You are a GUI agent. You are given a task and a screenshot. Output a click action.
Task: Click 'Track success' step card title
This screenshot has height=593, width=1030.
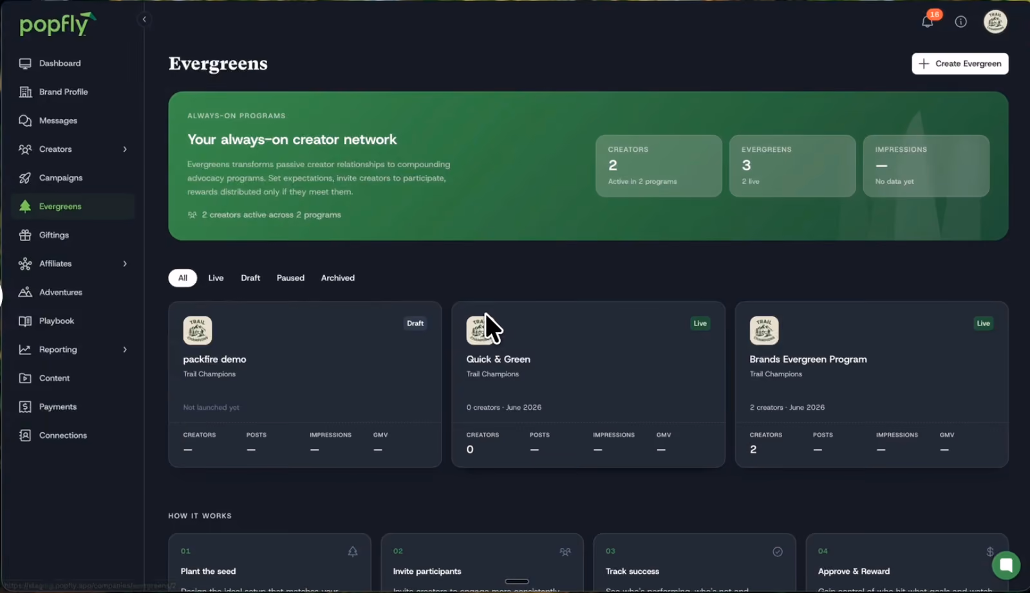click(x=632, y=571)
